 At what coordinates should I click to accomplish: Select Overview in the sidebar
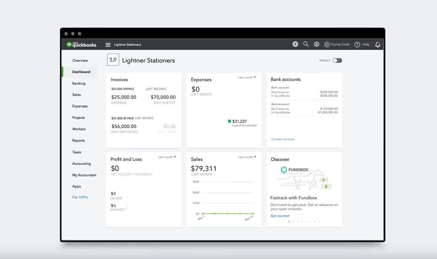pyautogui.click(x=80, y=60)
